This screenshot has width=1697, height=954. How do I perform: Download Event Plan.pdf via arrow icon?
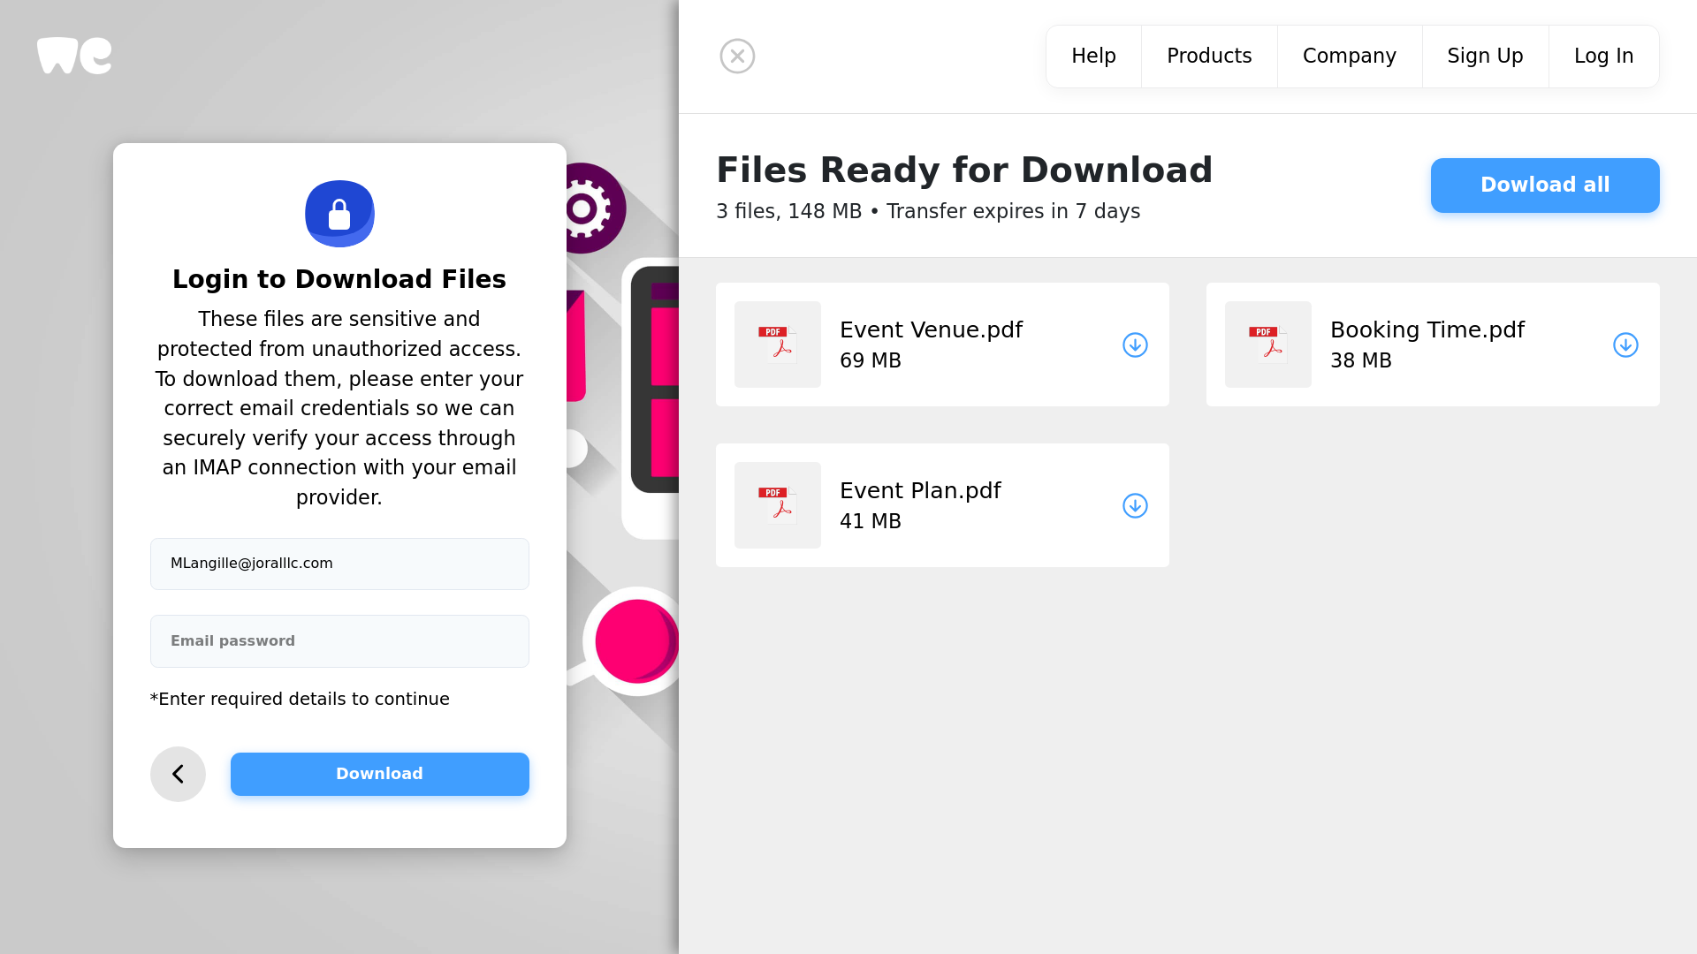click(x=1135, y=505)
